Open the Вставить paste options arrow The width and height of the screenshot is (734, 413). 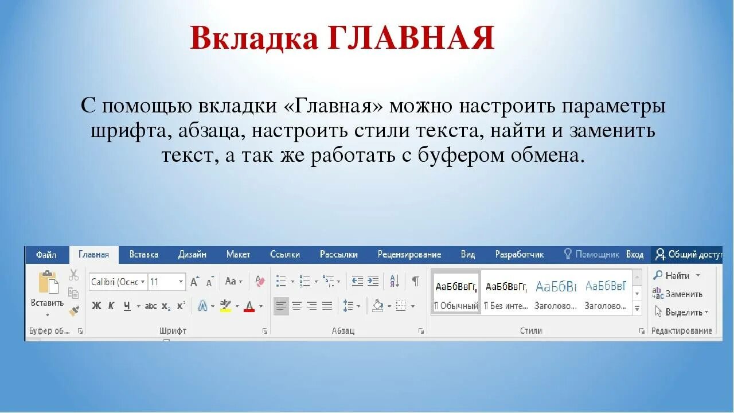pyautogui.click(x=48, y=314)
